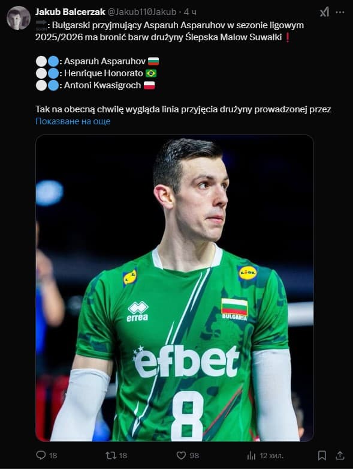Like the post with heart icon
The image size is (353, 469).
181,455
